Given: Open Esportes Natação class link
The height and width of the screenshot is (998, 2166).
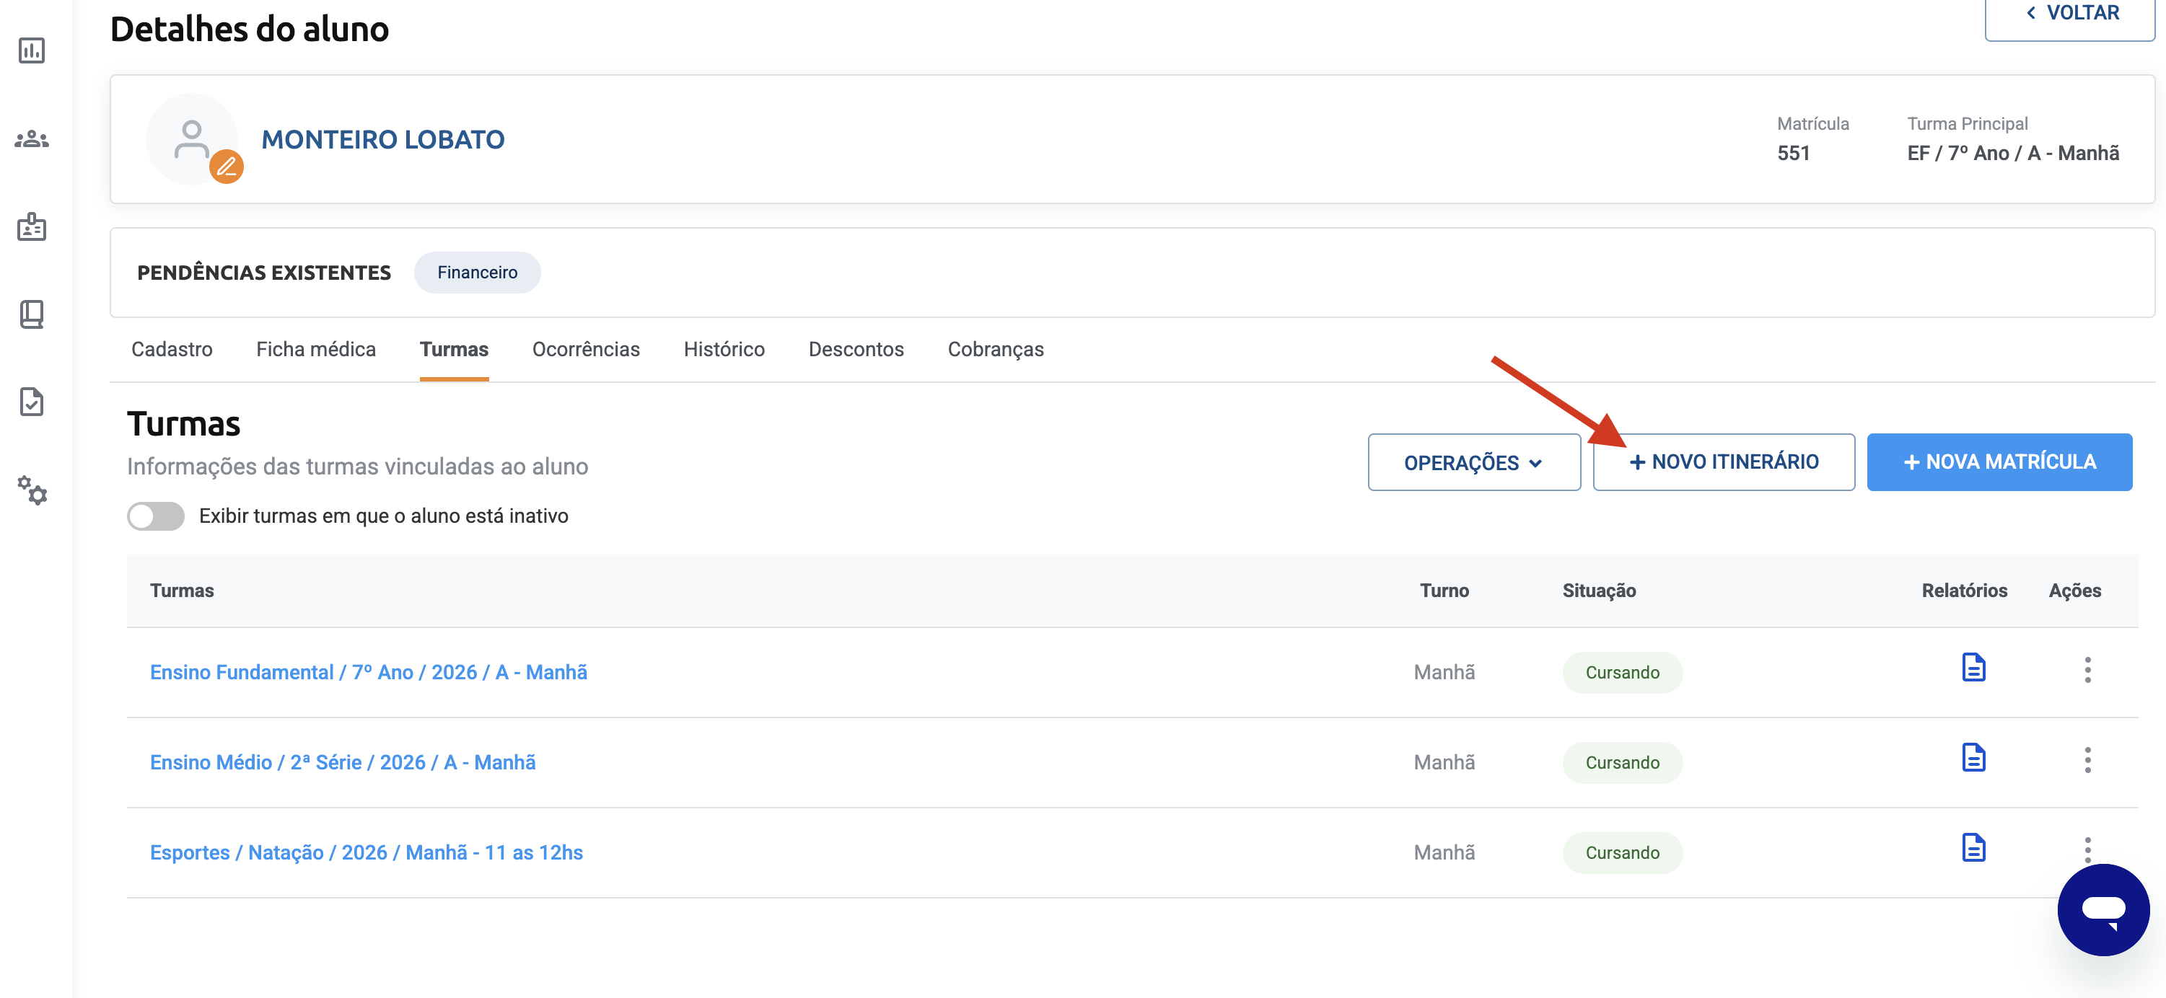Looking at the screenshot, I should [366, 852].
